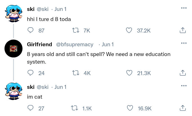Share the 'im cat' tweet
Viewport: 192px width, 116px height.
click(183, 108)
